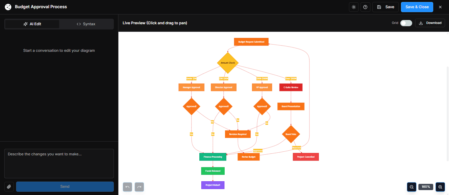Viewport: 449px width, 195px height.
Task: Select the Finance Processing node
Action: coord(212,157)
